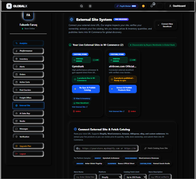Open the Catalog Fetch Limit dropdown

(135, 177)
